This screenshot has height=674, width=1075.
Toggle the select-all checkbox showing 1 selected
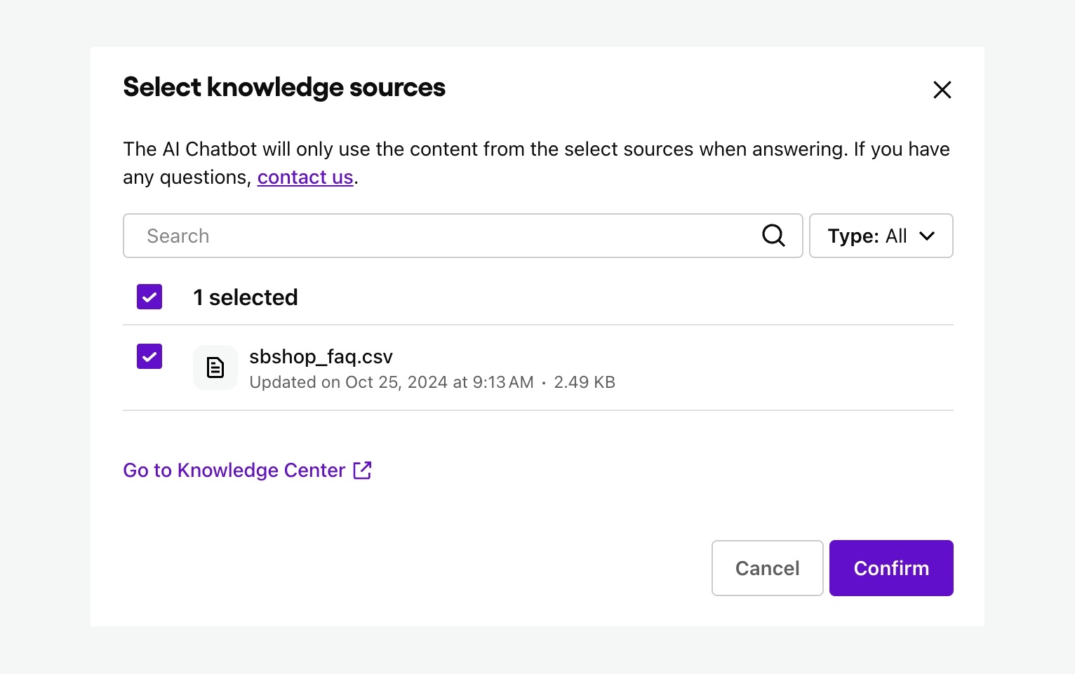coord(149,297)
